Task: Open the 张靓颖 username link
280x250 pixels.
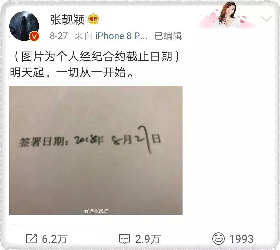Action: [67, 19]
